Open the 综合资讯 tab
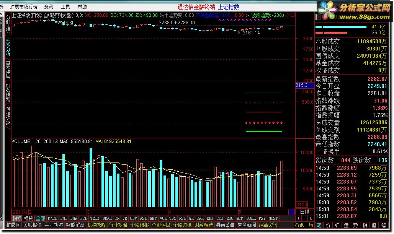394x234 pixels. 268,225
